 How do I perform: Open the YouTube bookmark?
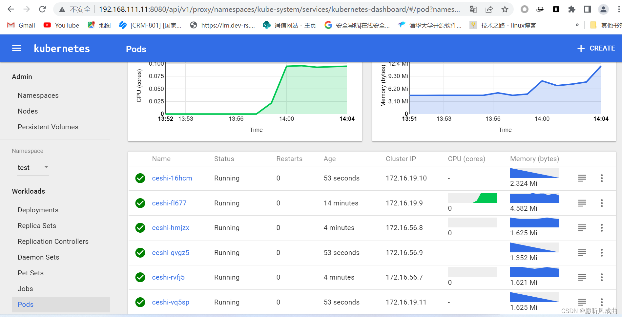(x=61, y=25)
